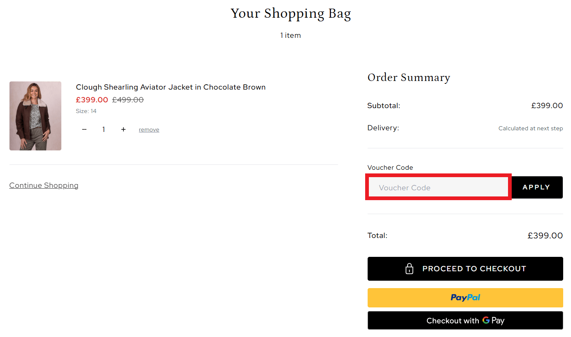Screen dimensions: 571x337
Task: Checkout using PayPal
Action: (x=465, y=297)
